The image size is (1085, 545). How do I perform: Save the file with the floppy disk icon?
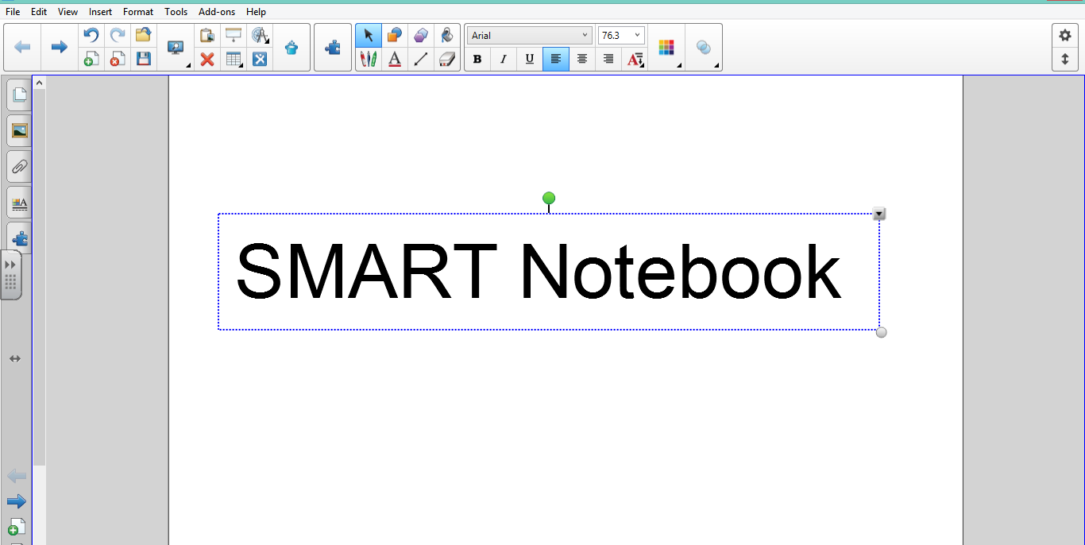(143, 59)
